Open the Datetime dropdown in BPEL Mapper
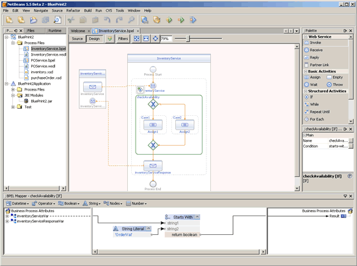Viewport: 357px width, 266px height. [18, 204]
